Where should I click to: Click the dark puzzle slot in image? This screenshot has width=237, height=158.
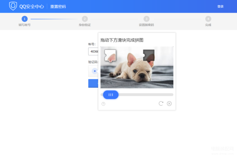[x=149, y=55]
